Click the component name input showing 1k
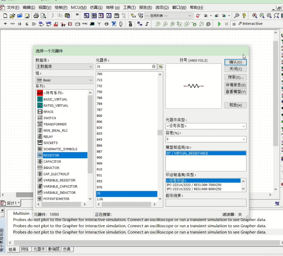This screenshot has height=256, width=283. click(x=124, y=66)
